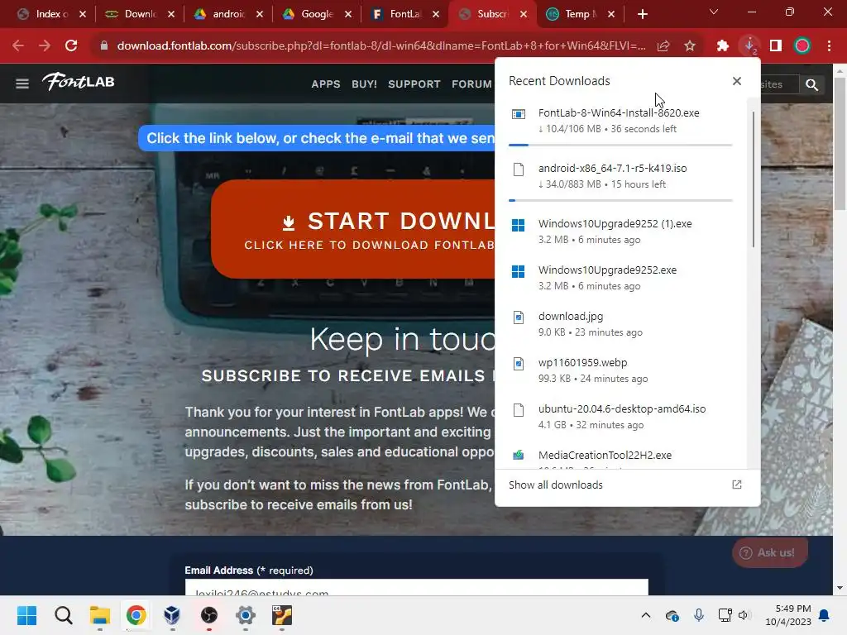Open OBS Studio from the taskbar
The width and height of the screenshot is (847, 635).
click(209, 615)
